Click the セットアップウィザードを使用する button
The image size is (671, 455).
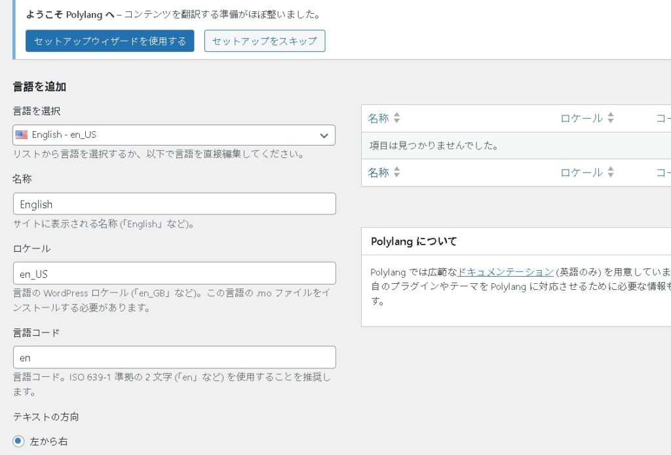(110, 41)
